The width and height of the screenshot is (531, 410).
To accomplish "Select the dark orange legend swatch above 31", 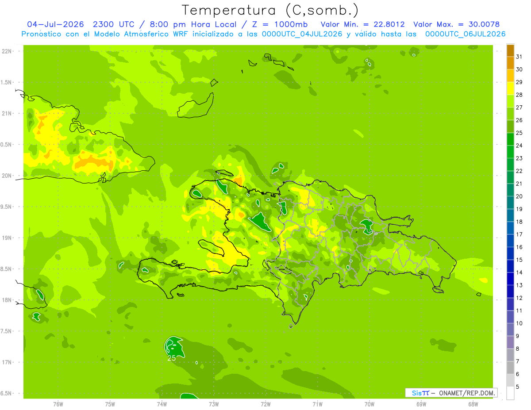I will click(x=510, y=50).
